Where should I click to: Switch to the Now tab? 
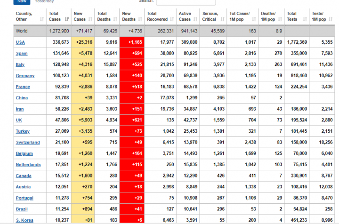[22, 2]
